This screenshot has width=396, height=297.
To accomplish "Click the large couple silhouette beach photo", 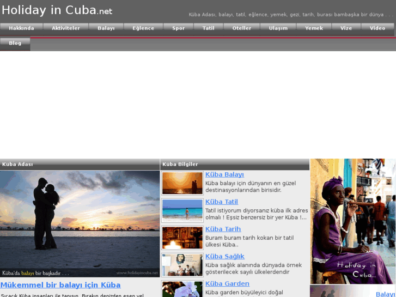I will click(80, 223).
